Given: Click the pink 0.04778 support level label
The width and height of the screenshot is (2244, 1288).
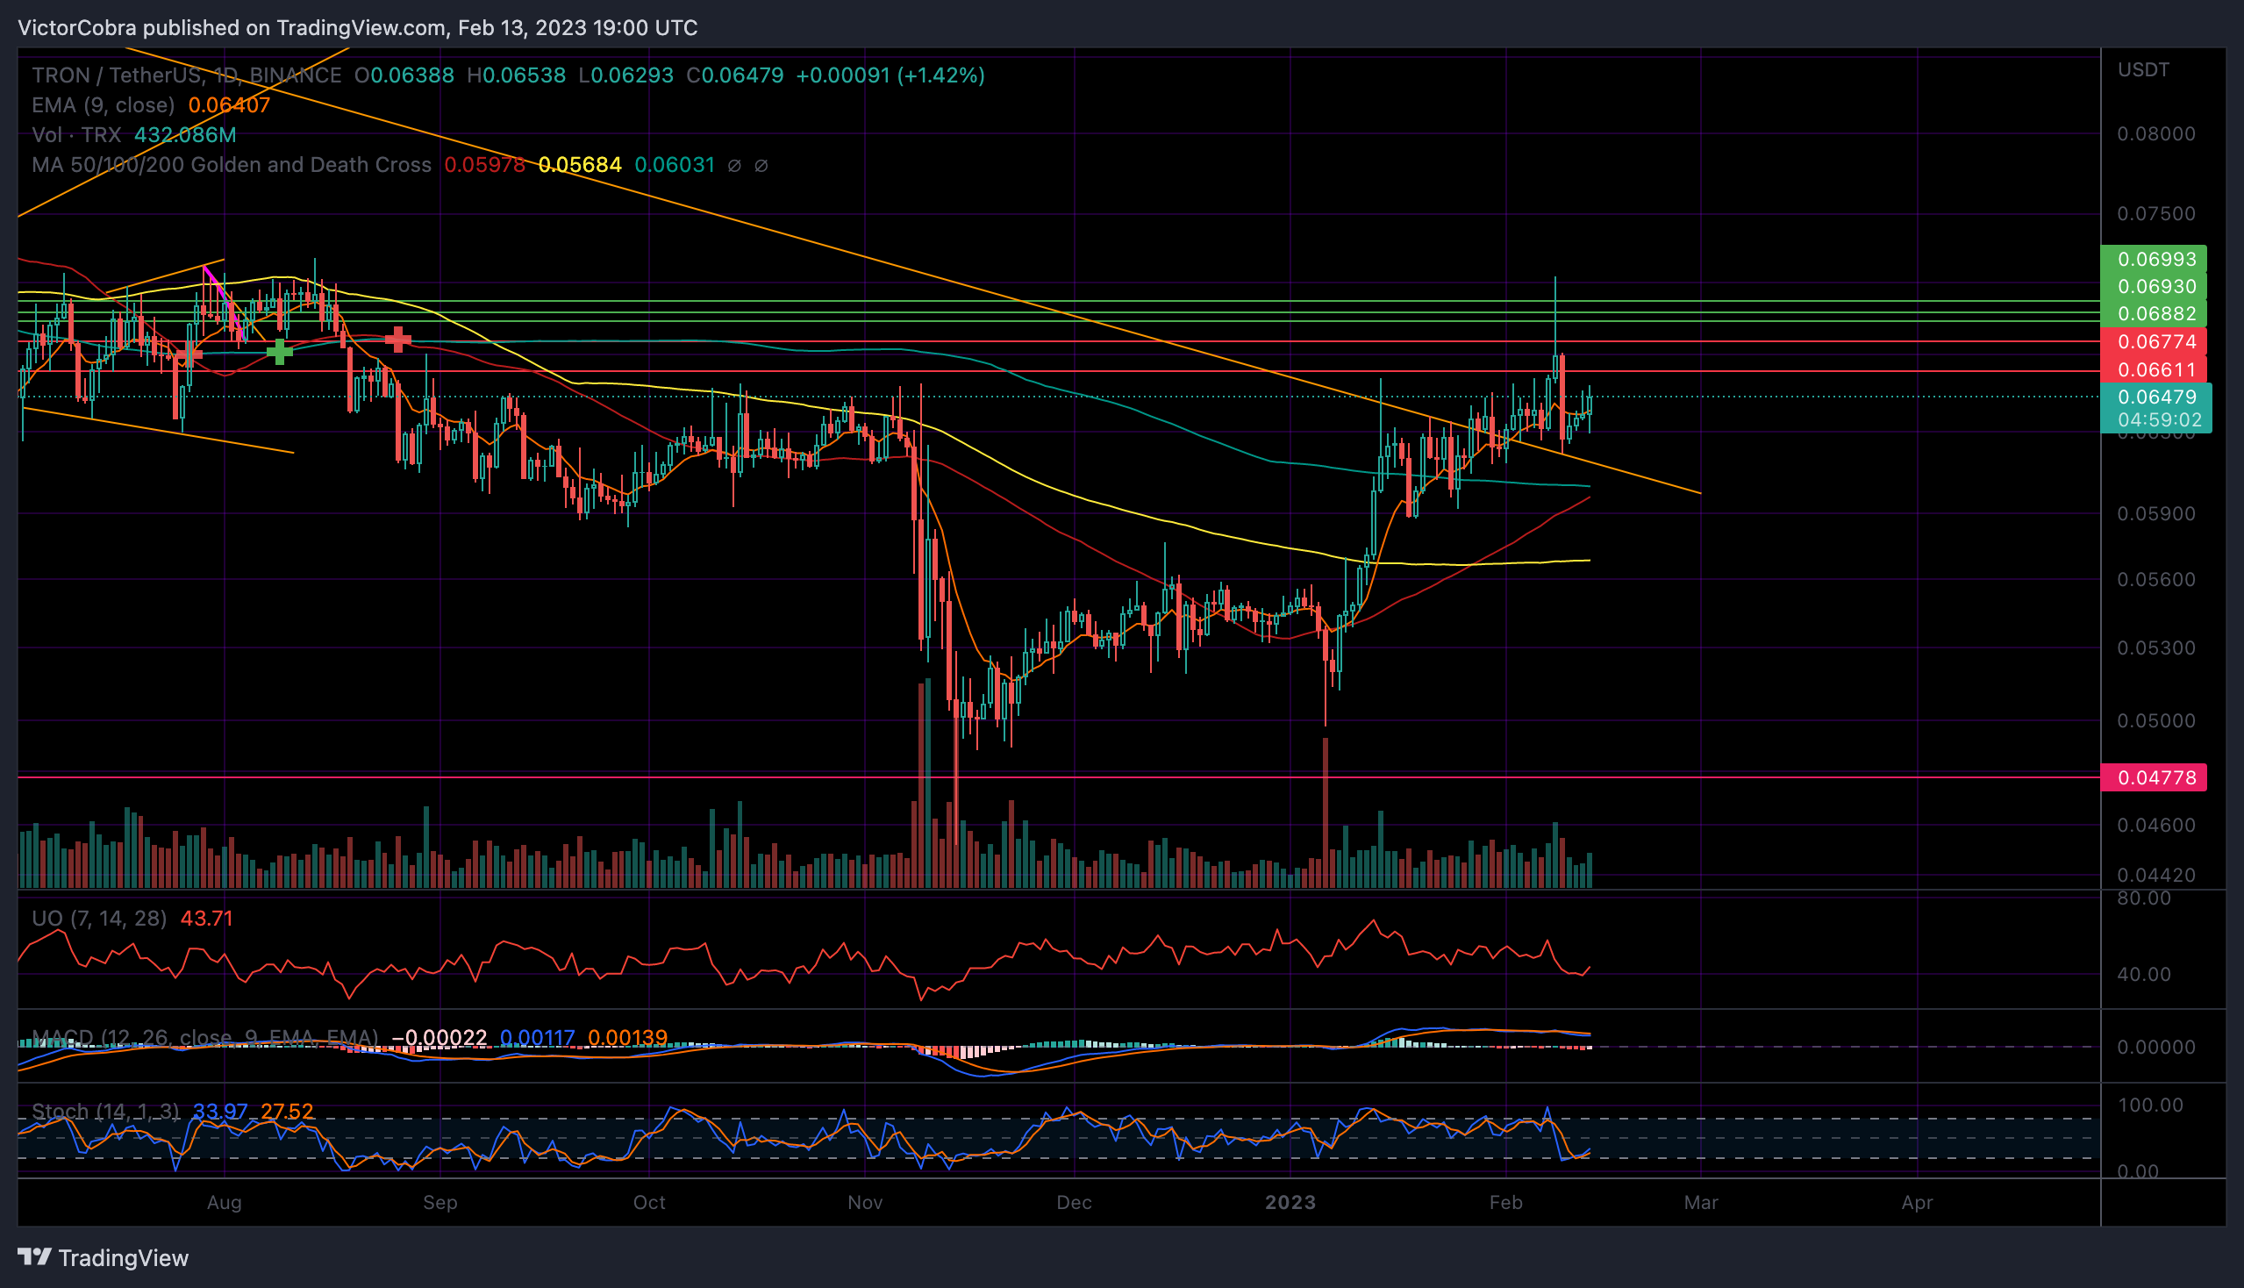Looking at the screenshot, I should [2154, 777].
